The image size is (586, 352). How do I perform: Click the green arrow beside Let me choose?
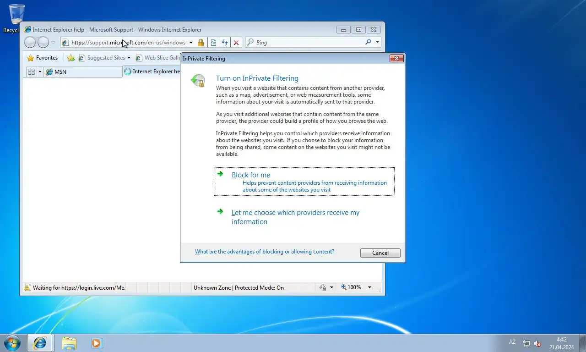(220, 211)
